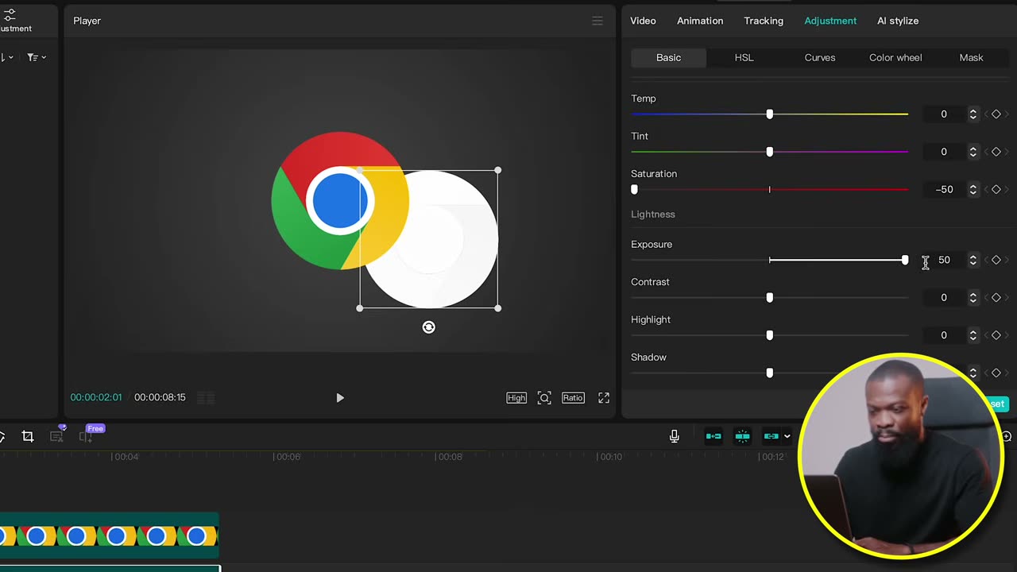Click the Saturation value field showing -50
Image resolution: width=1017 pixels, height=572 pixels.
click(944, 189)
